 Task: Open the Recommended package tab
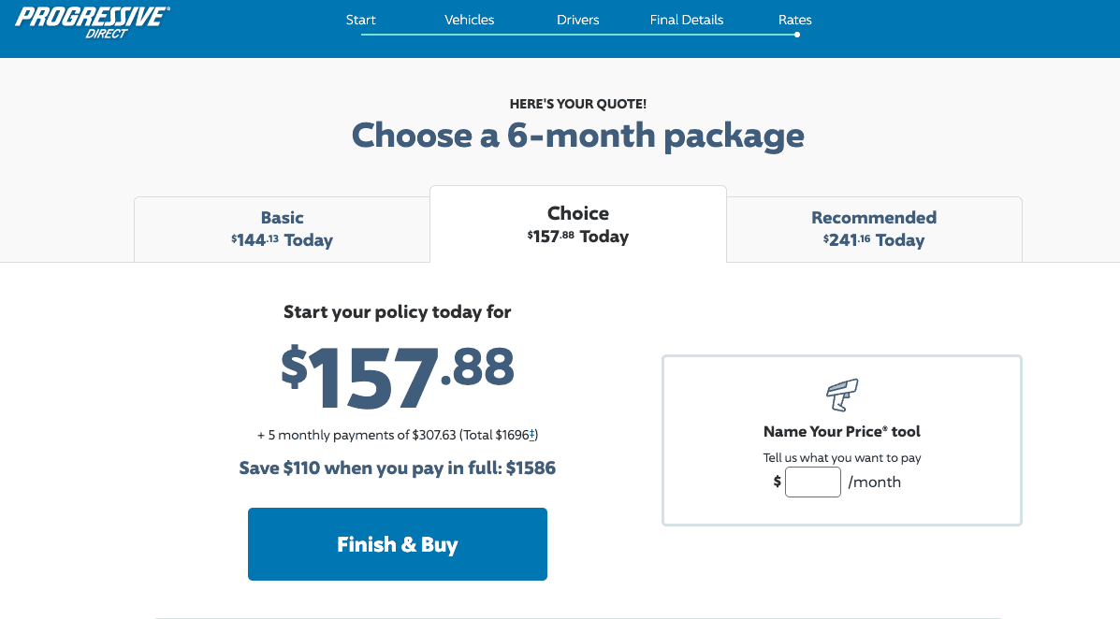873,229
